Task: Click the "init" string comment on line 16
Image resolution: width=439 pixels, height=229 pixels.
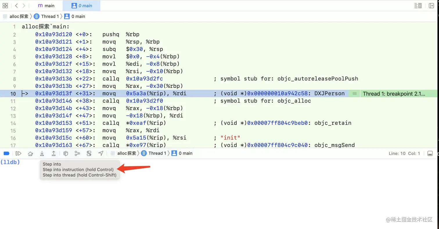Action: pyautogui.click(x=231, y=138)
